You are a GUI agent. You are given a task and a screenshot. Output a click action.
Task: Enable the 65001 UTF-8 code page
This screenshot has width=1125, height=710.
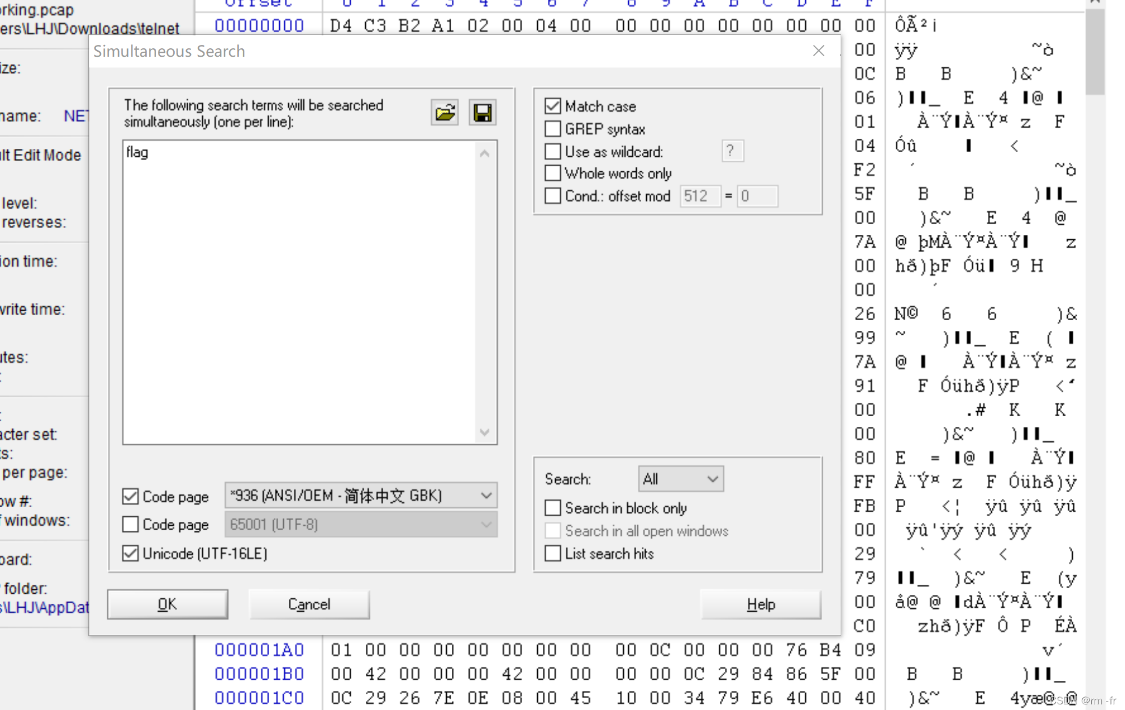pos(130,524)
